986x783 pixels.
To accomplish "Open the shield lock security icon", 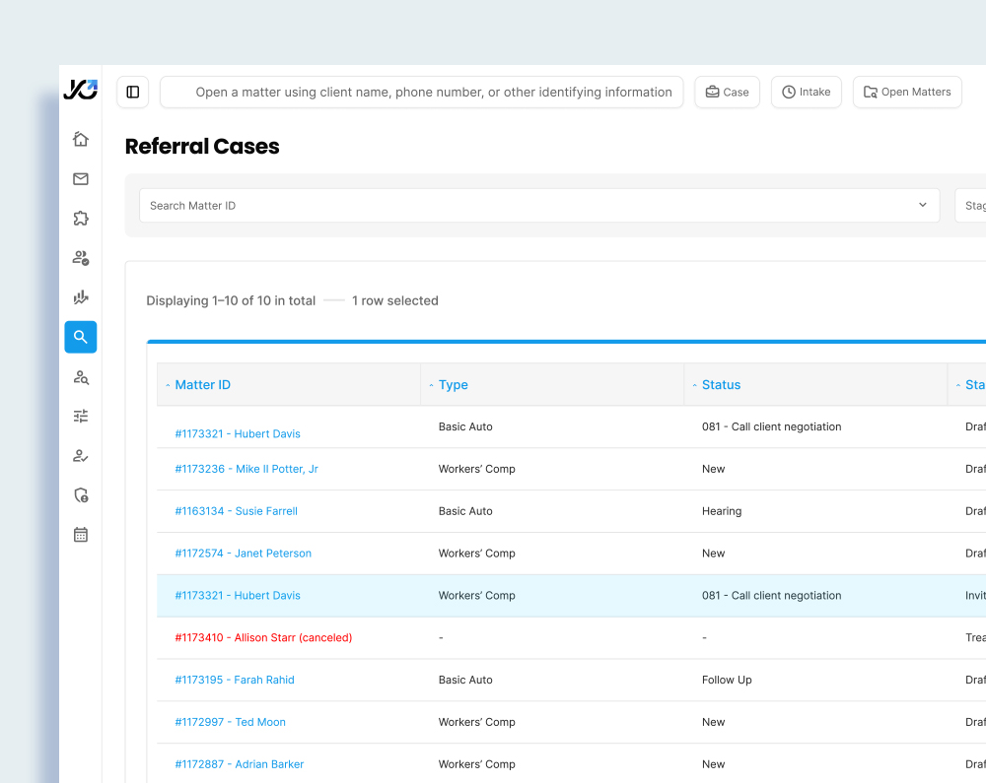I will [x=81, y=495].
